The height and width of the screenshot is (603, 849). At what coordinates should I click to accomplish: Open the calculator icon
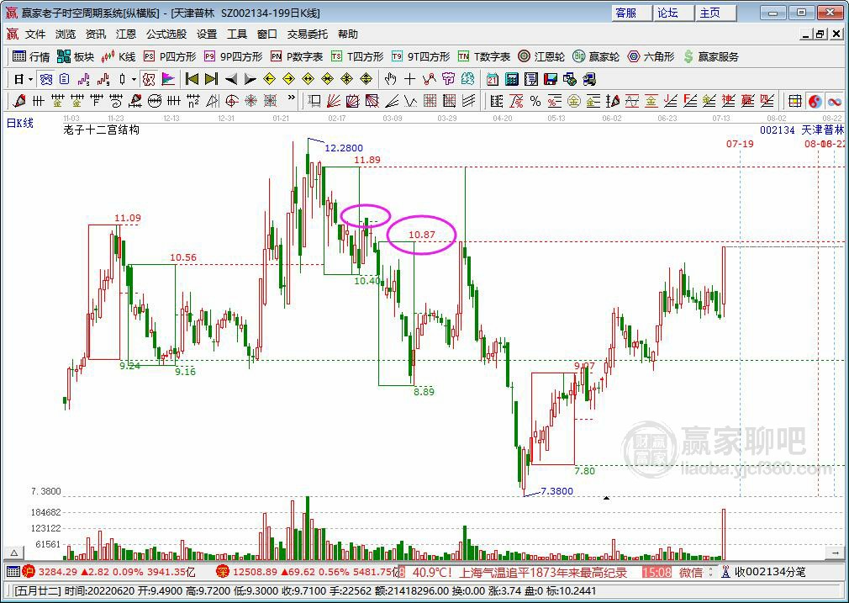pos(512,80)
